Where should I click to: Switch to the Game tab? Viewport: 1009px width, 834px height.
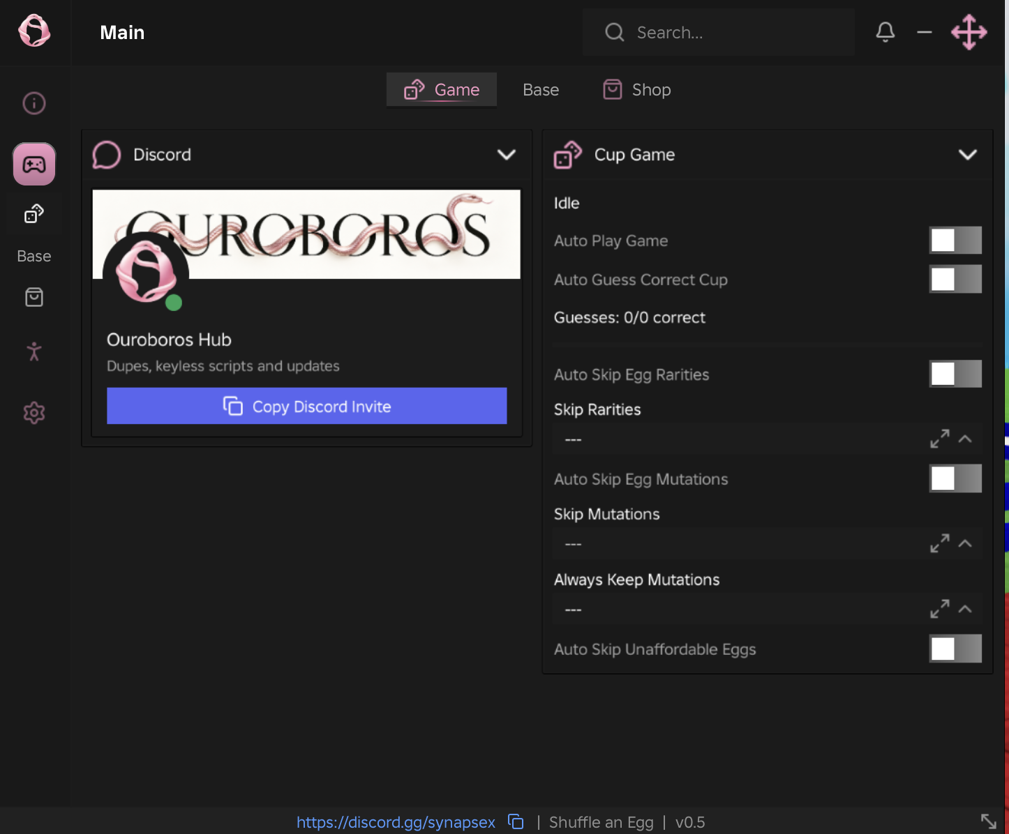click(x=442, y=90)
